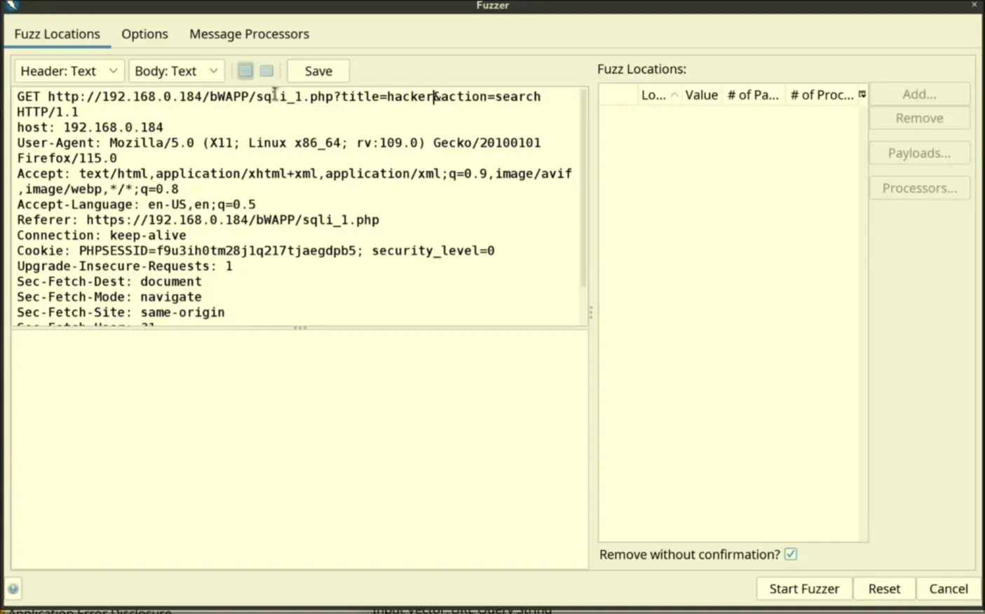
Task: Click the horizontal splitter between header and body
Action: (x=300, y=328)
